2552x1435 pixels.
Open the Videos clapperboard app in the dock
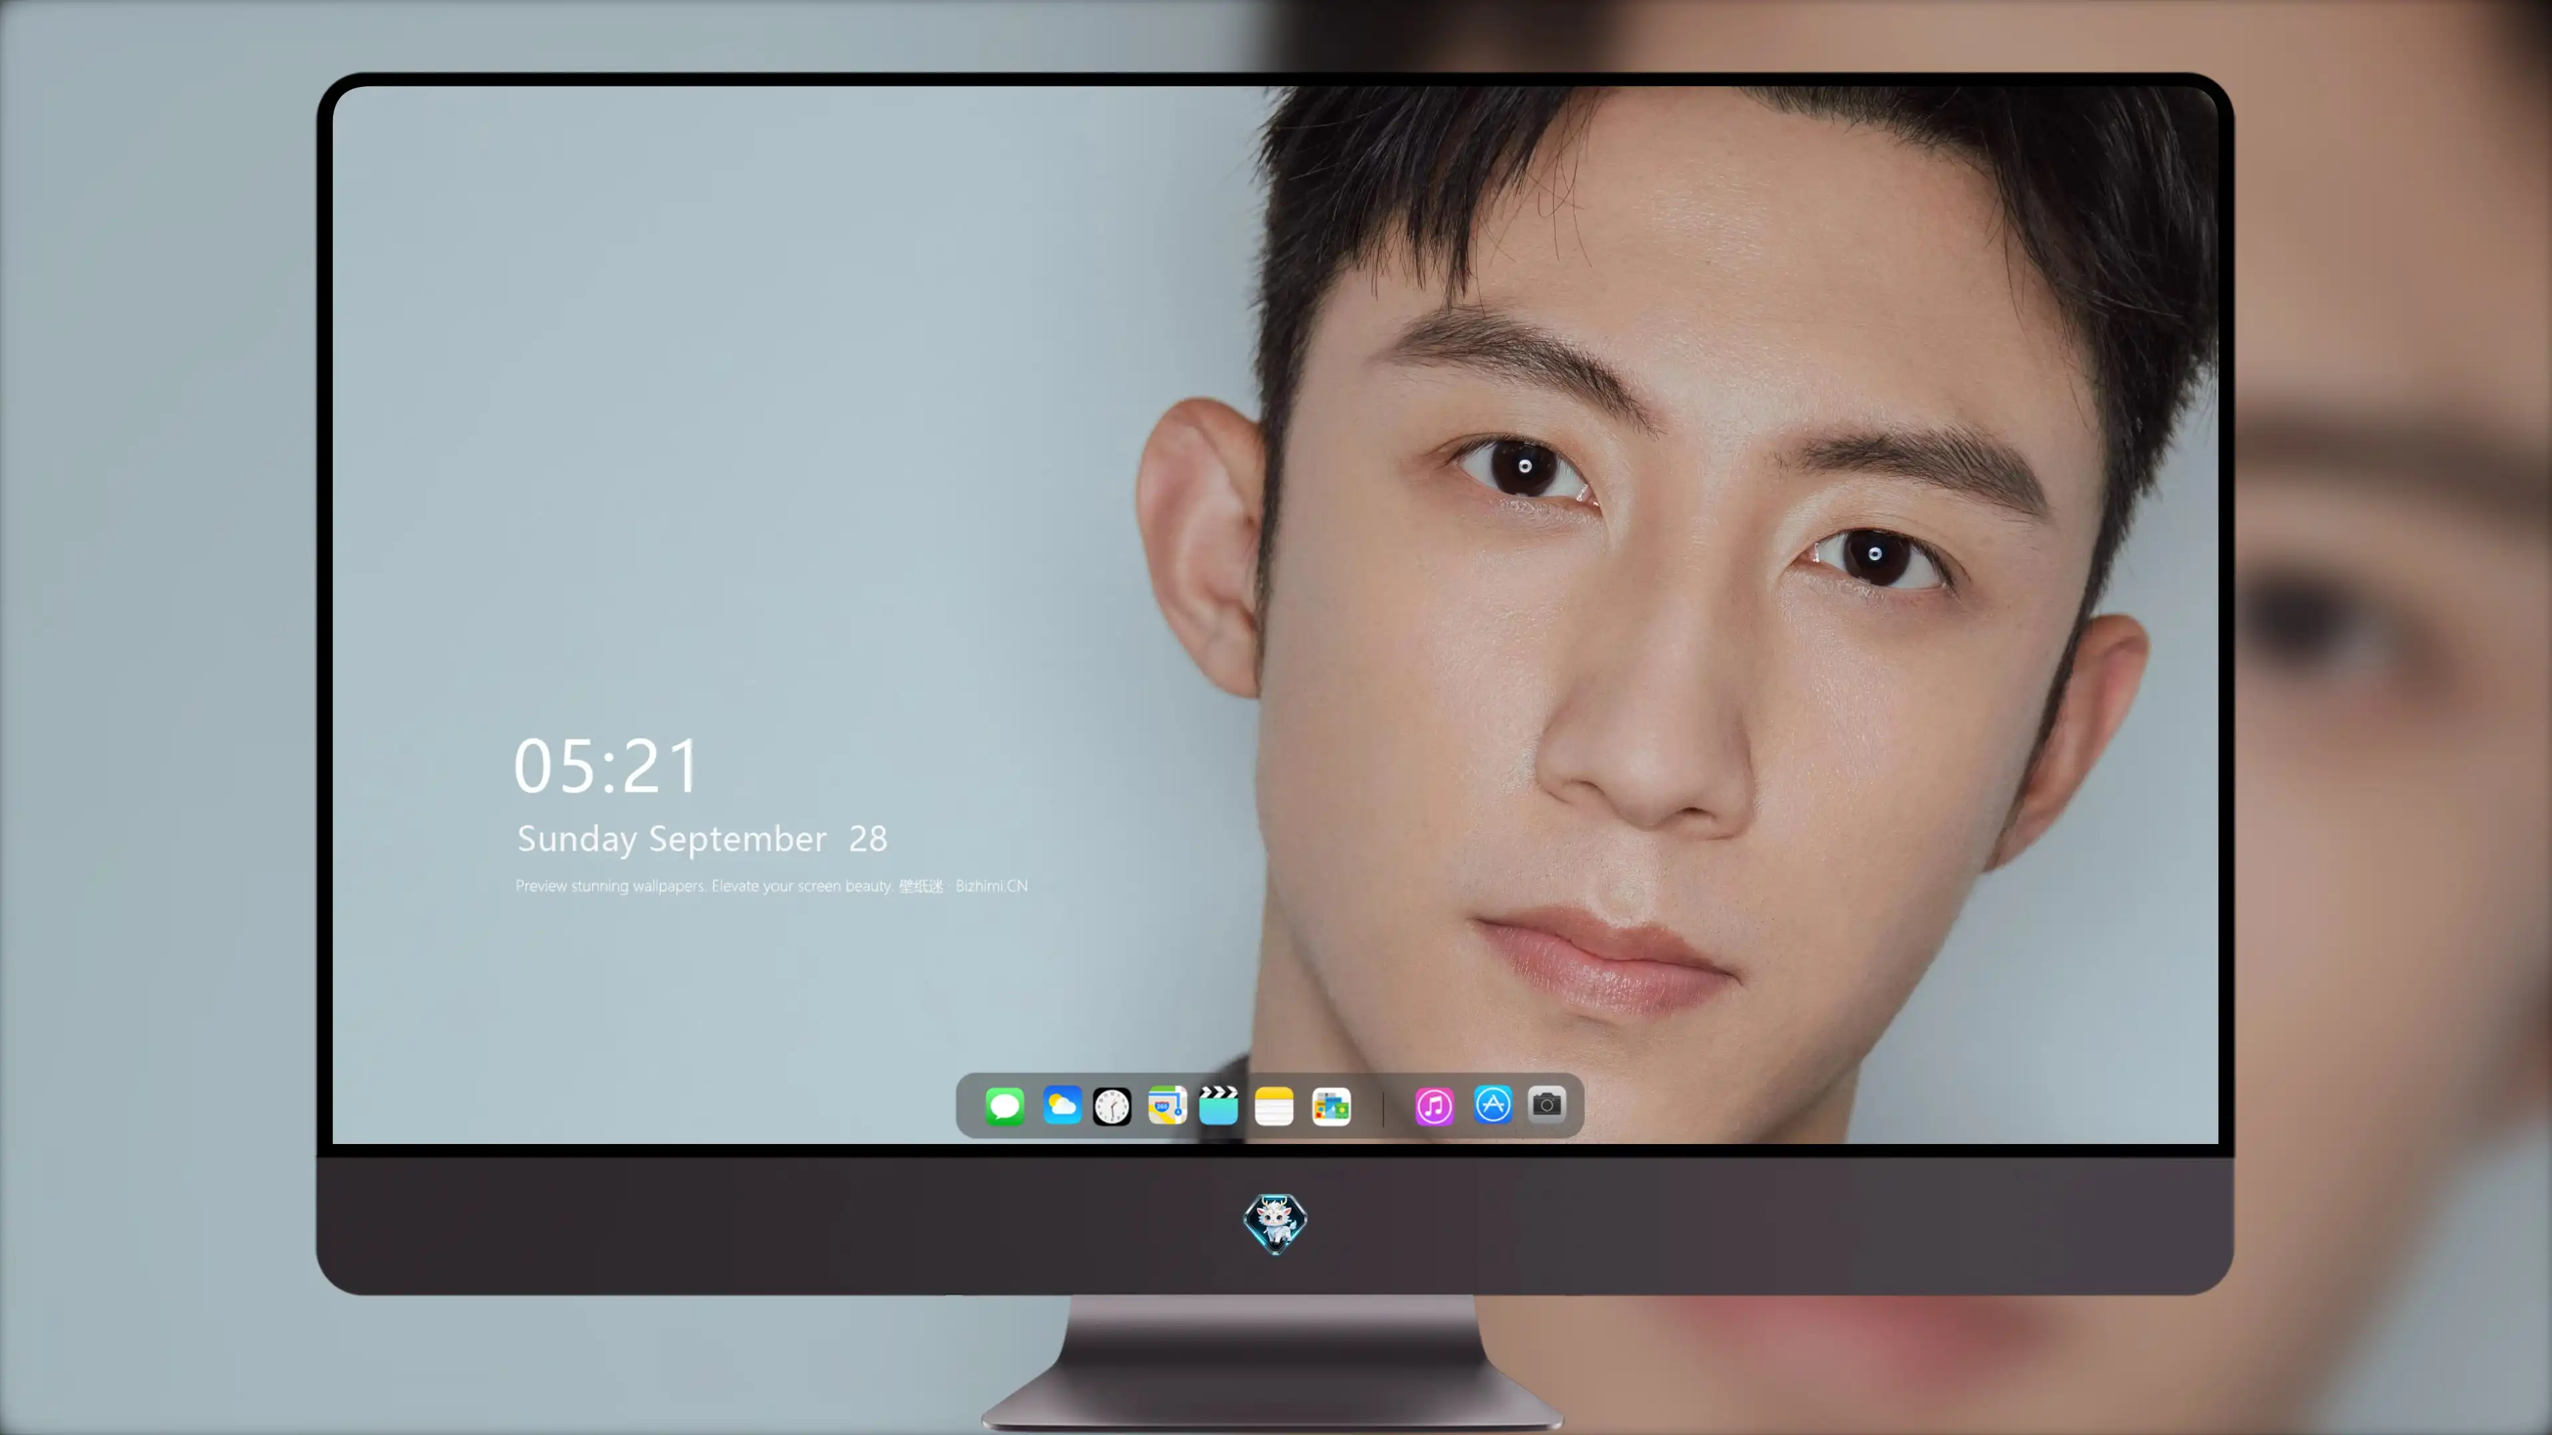click(x=1219, y=1105)
